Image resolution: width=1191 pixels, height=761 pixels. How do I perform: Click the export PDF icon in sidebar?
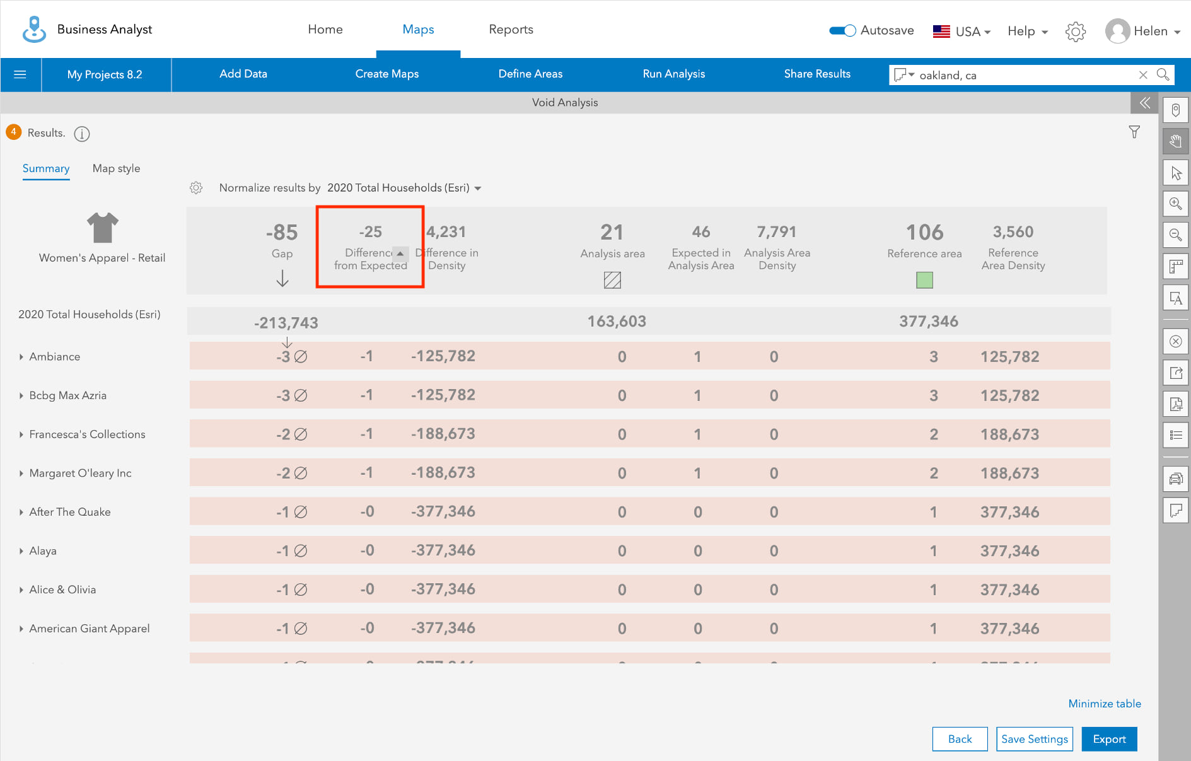1176,404
